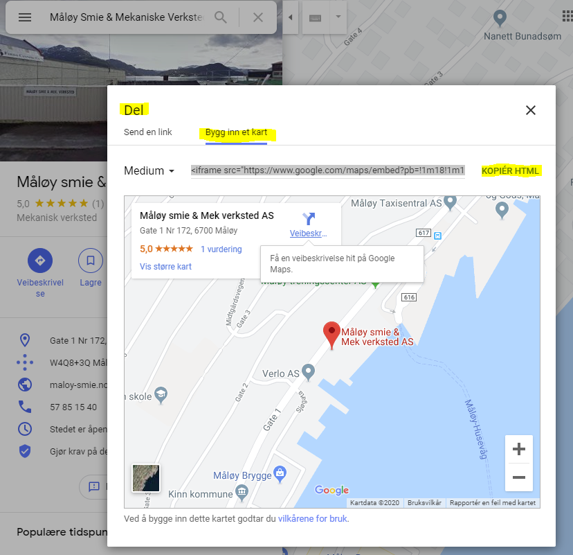Viewport: 573px width, 555px height.
Task: Click the address location pin icon
Action: point(25,340)
